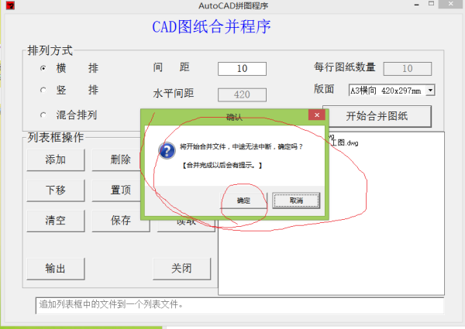Click the 下移 move down button

(56, 190)
